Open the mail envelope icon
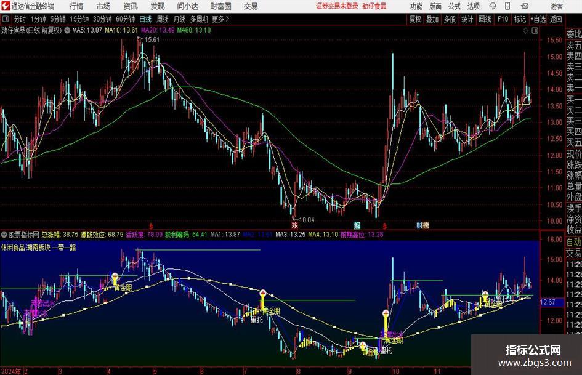This screenshot has width=582, height=375. pyautogui.click(x=525, y=6)
